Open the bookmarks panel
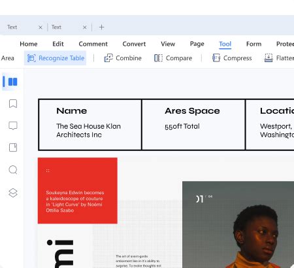This screenshot has width=294, height=268. 13,104
